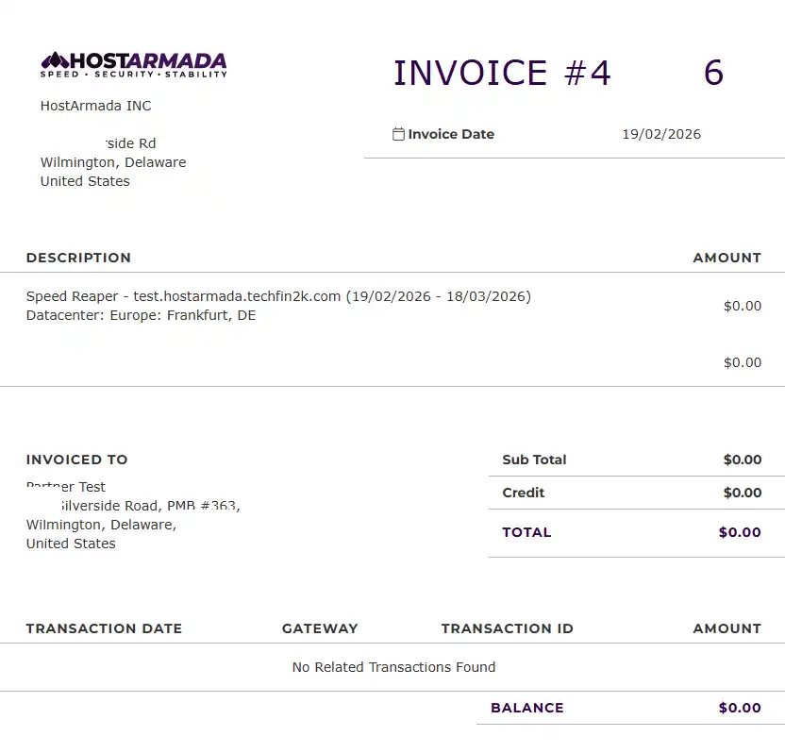
Task: Select the Credit value $0.00
Action: tap(743, 493)
